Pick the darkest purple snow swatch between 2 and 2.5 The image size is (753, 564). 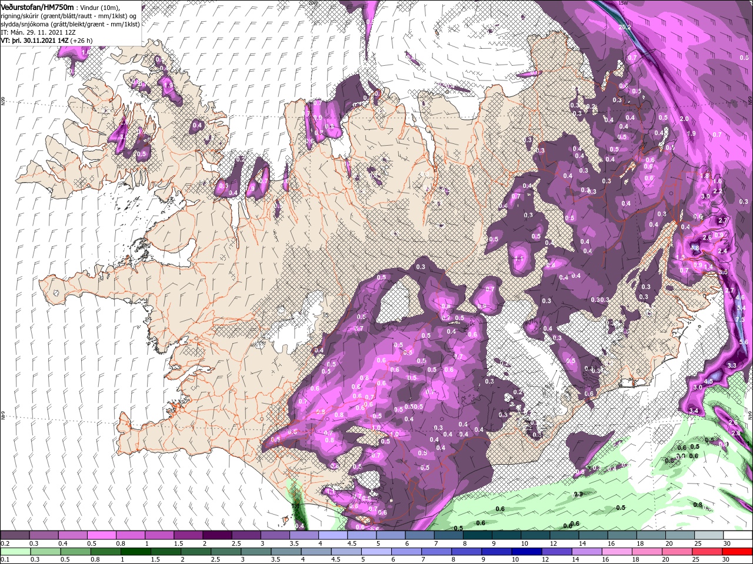(x=217, y=535)
